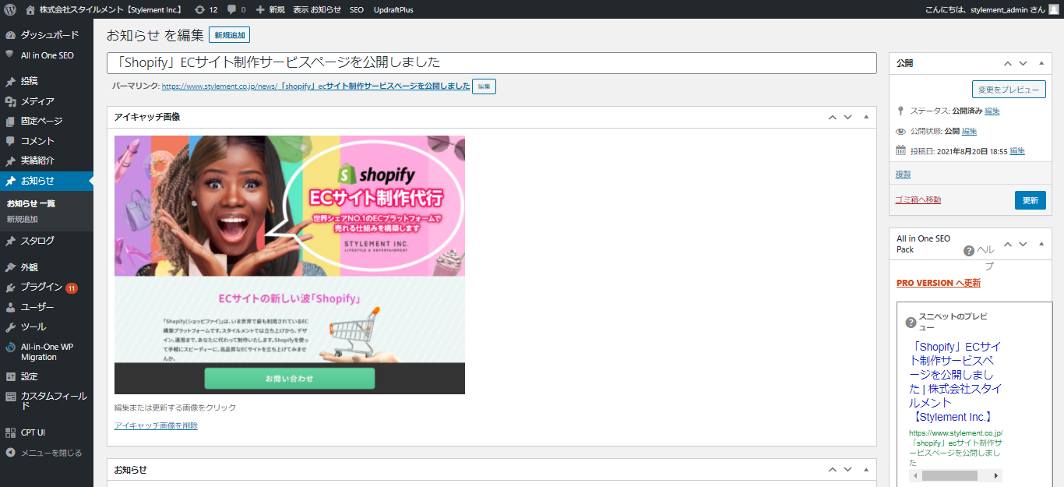Open ツール sidebar menu
This screenshot has height=487, width=1064.
click(x=47, y=327)
